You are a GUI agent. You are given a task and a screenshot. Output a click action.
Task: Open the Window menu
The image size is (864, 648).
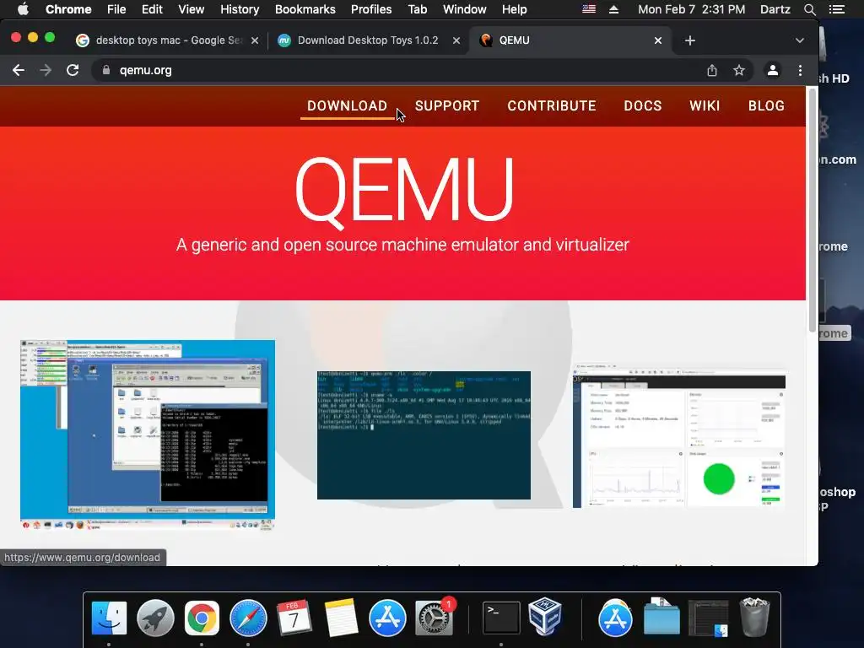click(x=465, y=9)
